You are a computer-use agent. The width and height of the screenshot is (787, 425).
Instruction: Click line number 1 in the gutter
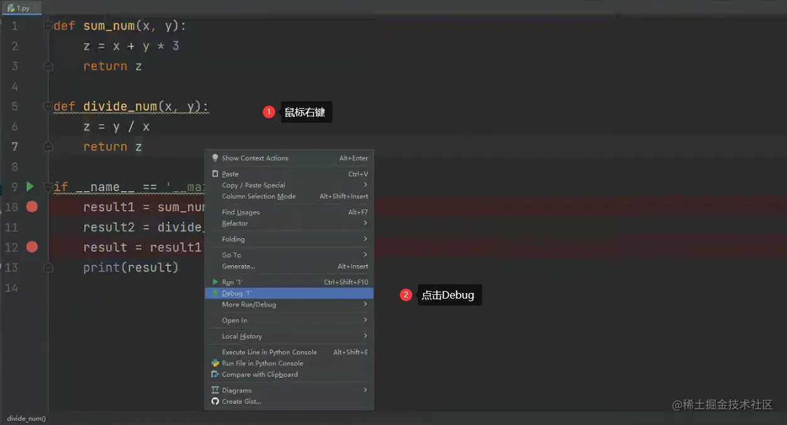pyautogui.click(x=14, y=26)
